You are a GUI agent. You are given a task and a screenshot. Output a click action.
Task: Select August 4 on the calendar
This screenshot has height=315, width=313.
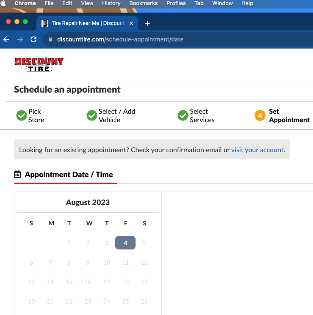coord(125,243)
